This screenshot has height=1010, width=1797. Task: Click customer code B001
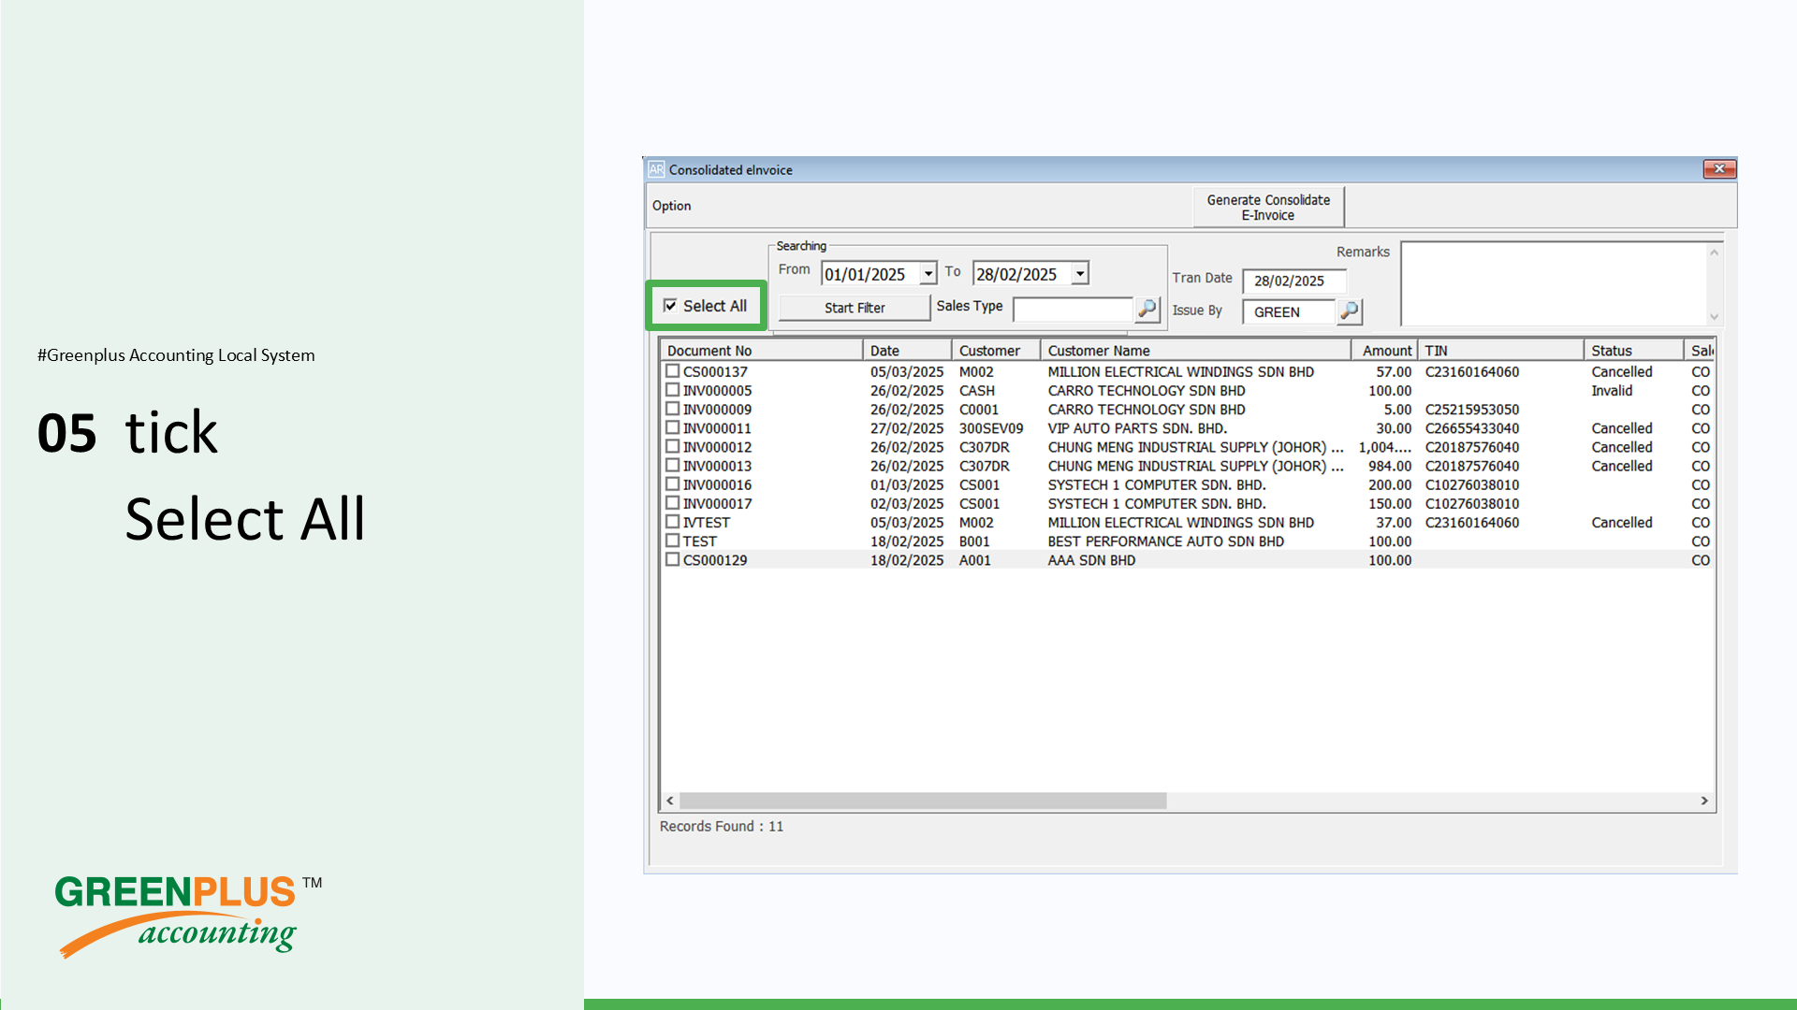click(x=974, y=541)
